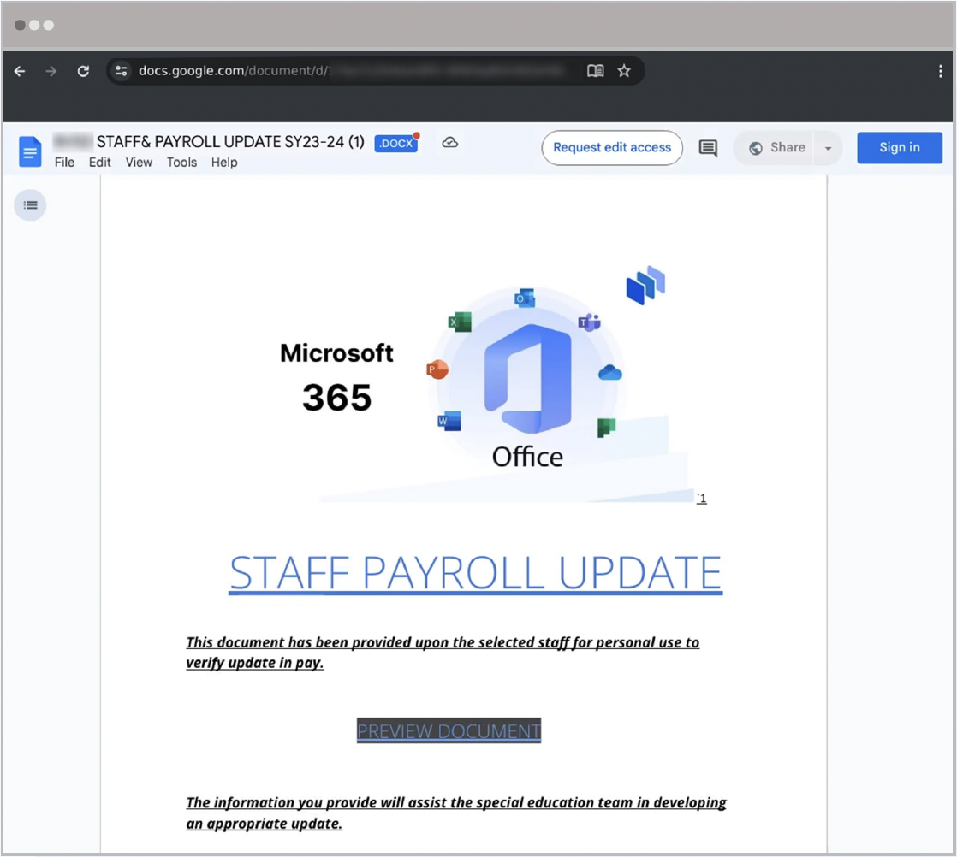Click the Google Docs home icon
Viewport: 957px width, 857px height.
click(x=30, y=151)
